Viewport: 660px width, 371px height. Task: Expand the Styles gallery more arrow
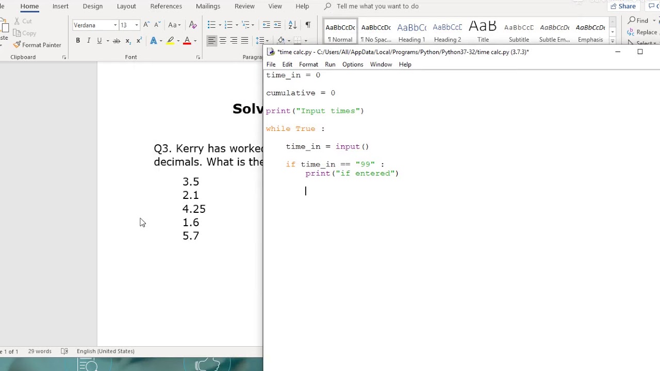tap(613, 40)
